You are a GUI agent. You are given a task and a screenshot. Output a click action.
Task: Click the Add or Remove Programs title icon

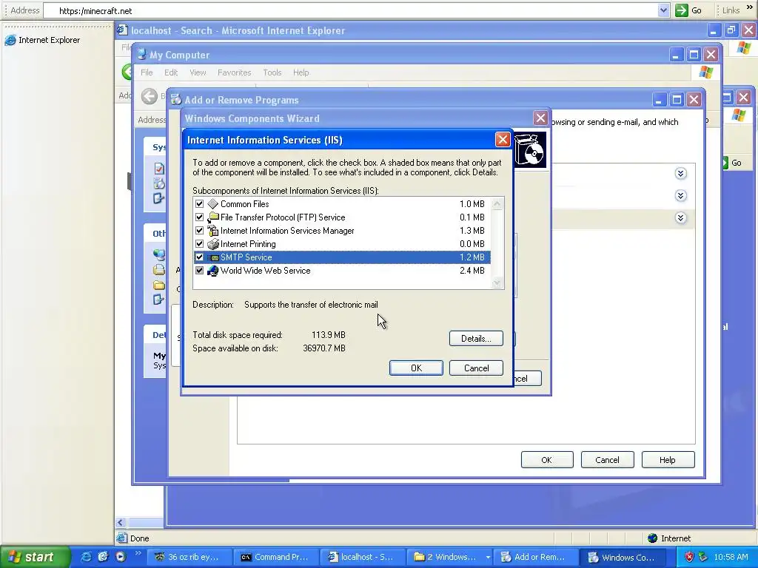176,100
